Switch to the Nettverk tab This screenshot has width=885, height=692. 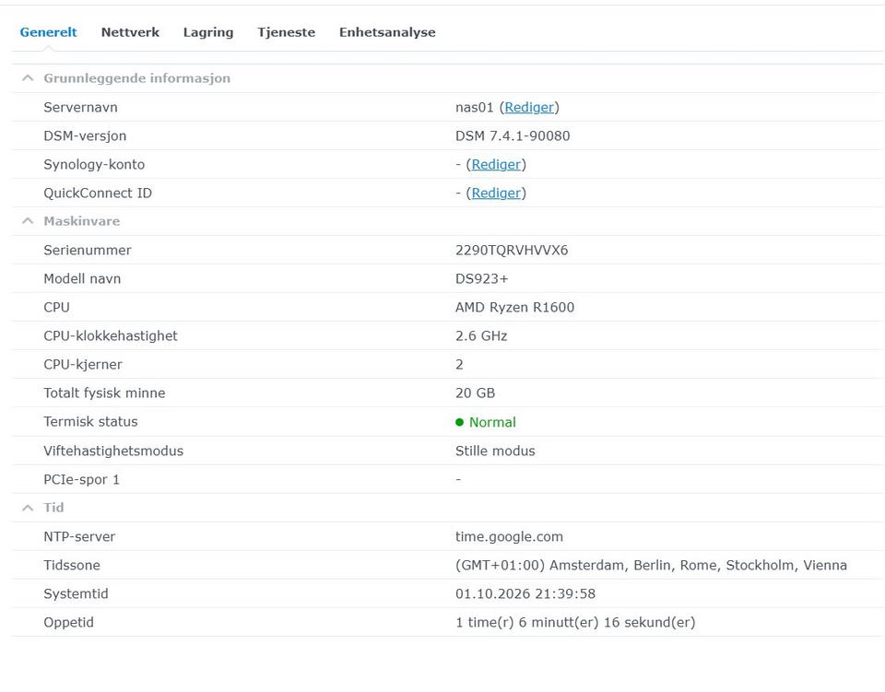130,32
